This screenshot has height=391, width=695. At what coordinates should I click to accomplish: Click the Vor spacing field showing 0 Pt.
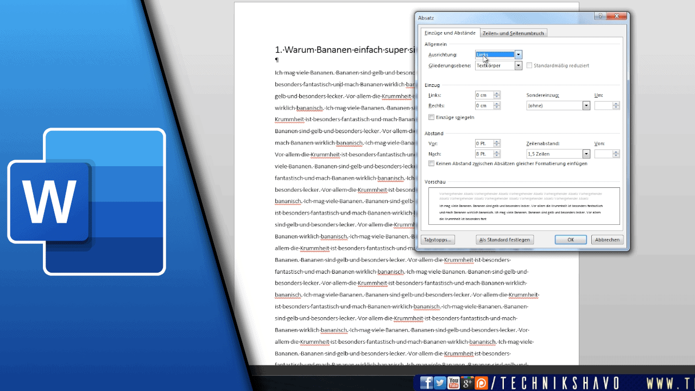(484, 143)
